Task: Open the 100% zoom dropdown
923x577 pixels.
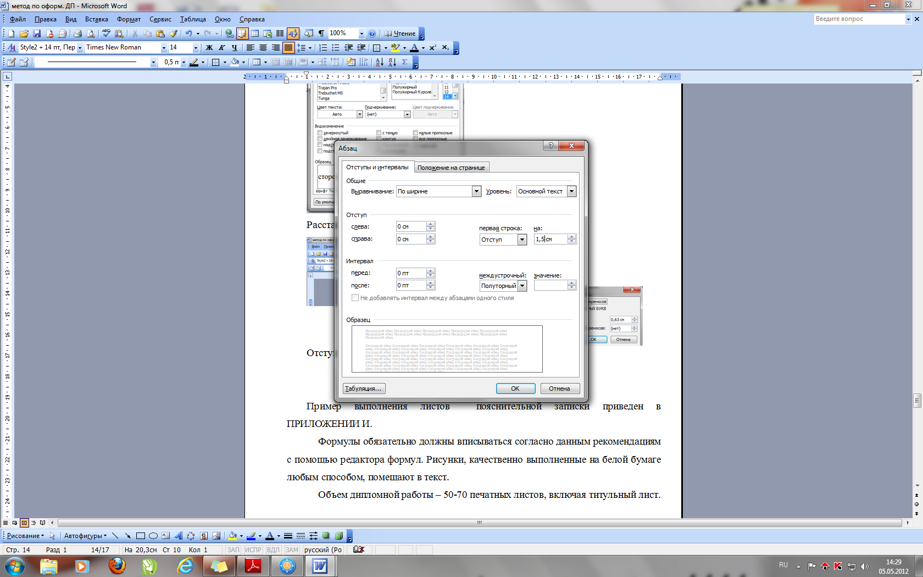Action: [361, 34]
